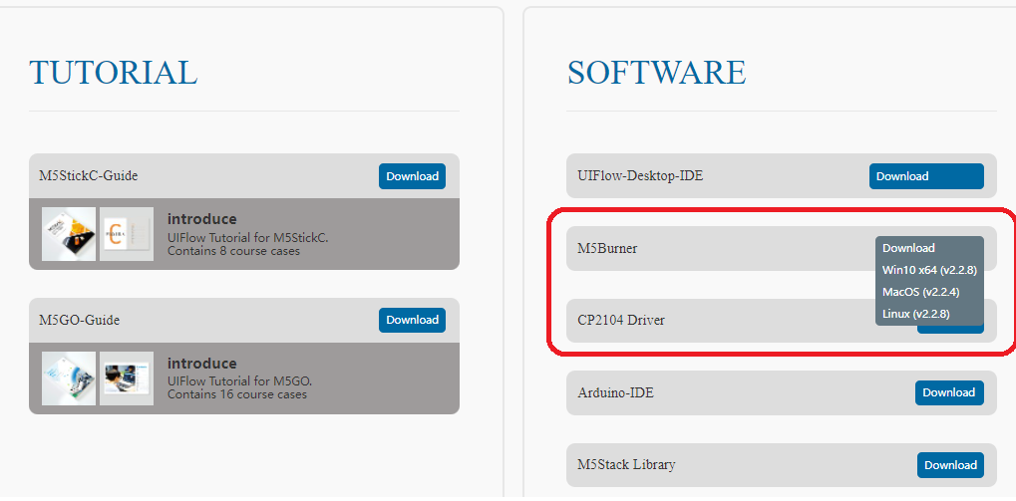The width and height of the screenshot is (1016, 501).
Task: Click 'Contains 8 course cases' text
Action: tap(234, 250)
